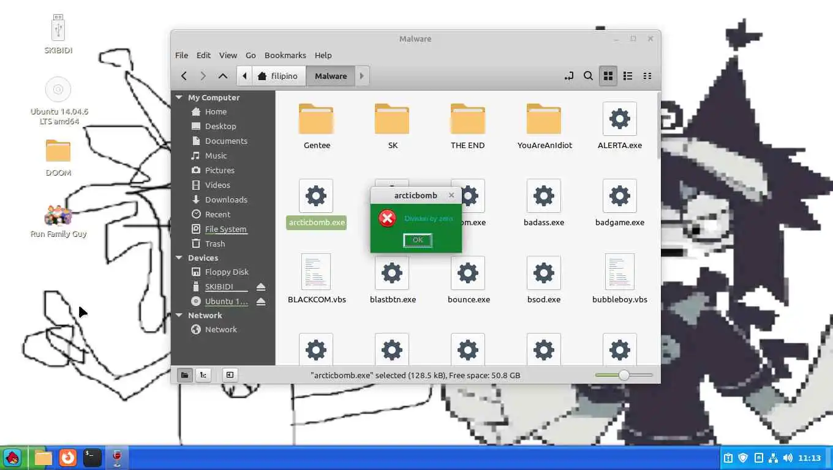Open the start menu with the Angry Birds icon
Screen dimensions: 833x470
click(12, 458)
